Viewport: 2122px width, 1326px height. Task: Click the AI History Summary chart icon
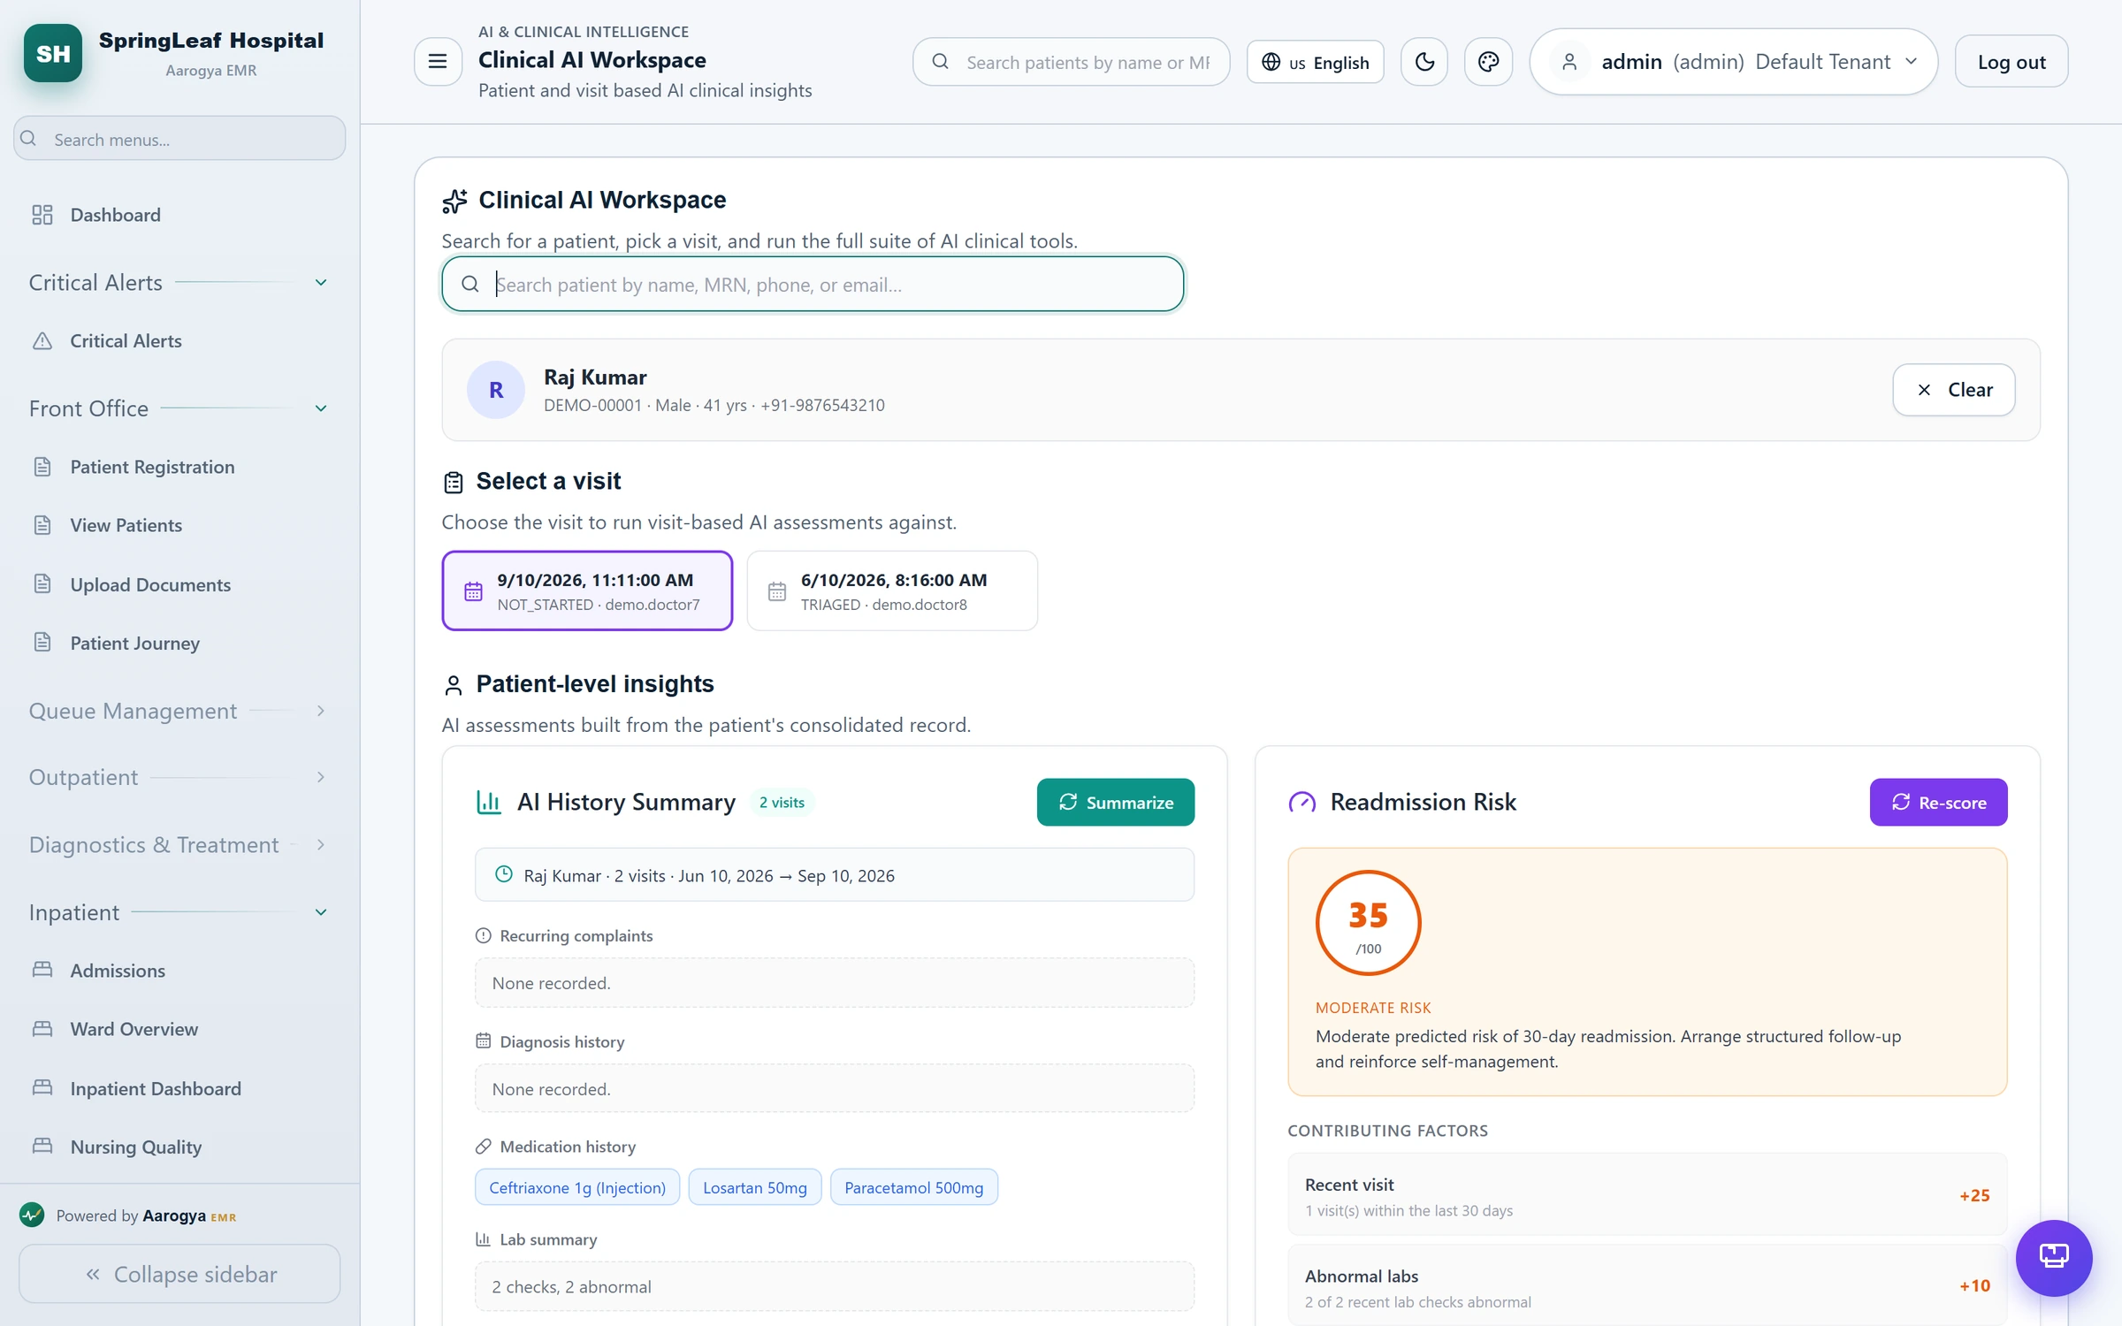pyautogui.click(x=489, y=802)
